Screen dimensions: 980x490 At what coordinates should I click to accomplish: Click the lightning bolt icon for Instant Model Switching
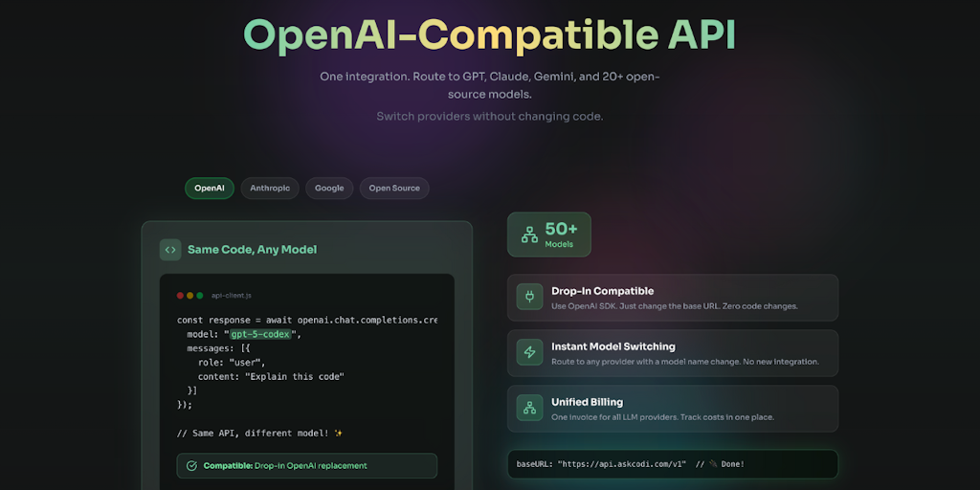[529, 352]
